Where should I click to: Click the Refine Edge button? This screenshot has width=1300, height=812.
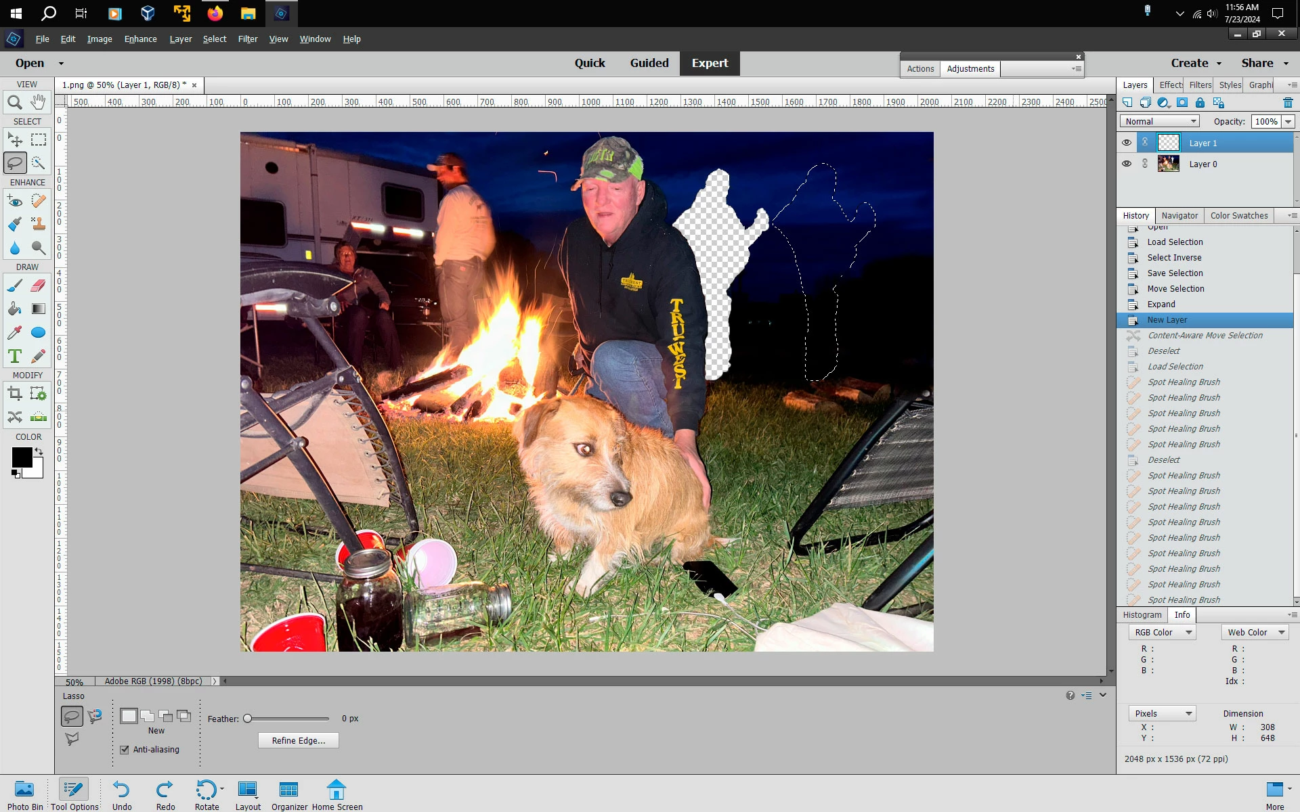tap(298, 741)
